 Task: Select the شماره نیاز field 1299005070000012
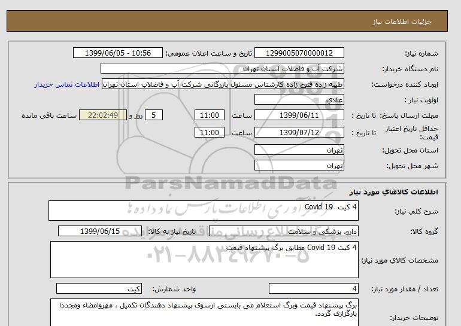click(x=299, y=53)
